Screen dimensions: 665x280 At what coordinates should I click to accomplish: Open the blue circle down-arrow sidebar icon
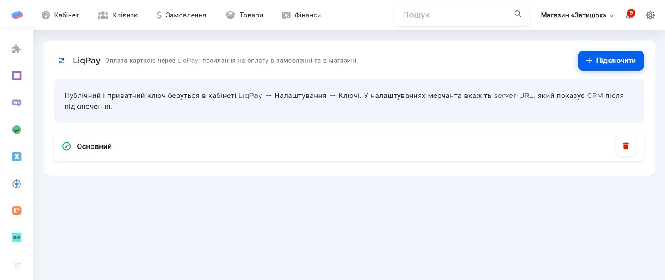pos(17,183)
